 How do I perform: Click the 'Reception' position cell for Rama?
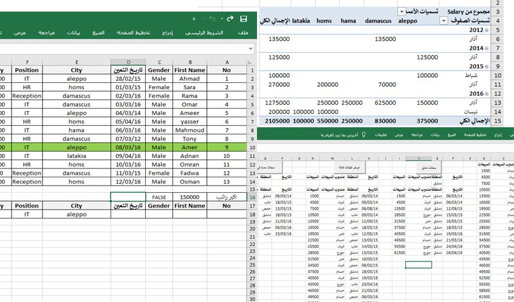[27, 96]
